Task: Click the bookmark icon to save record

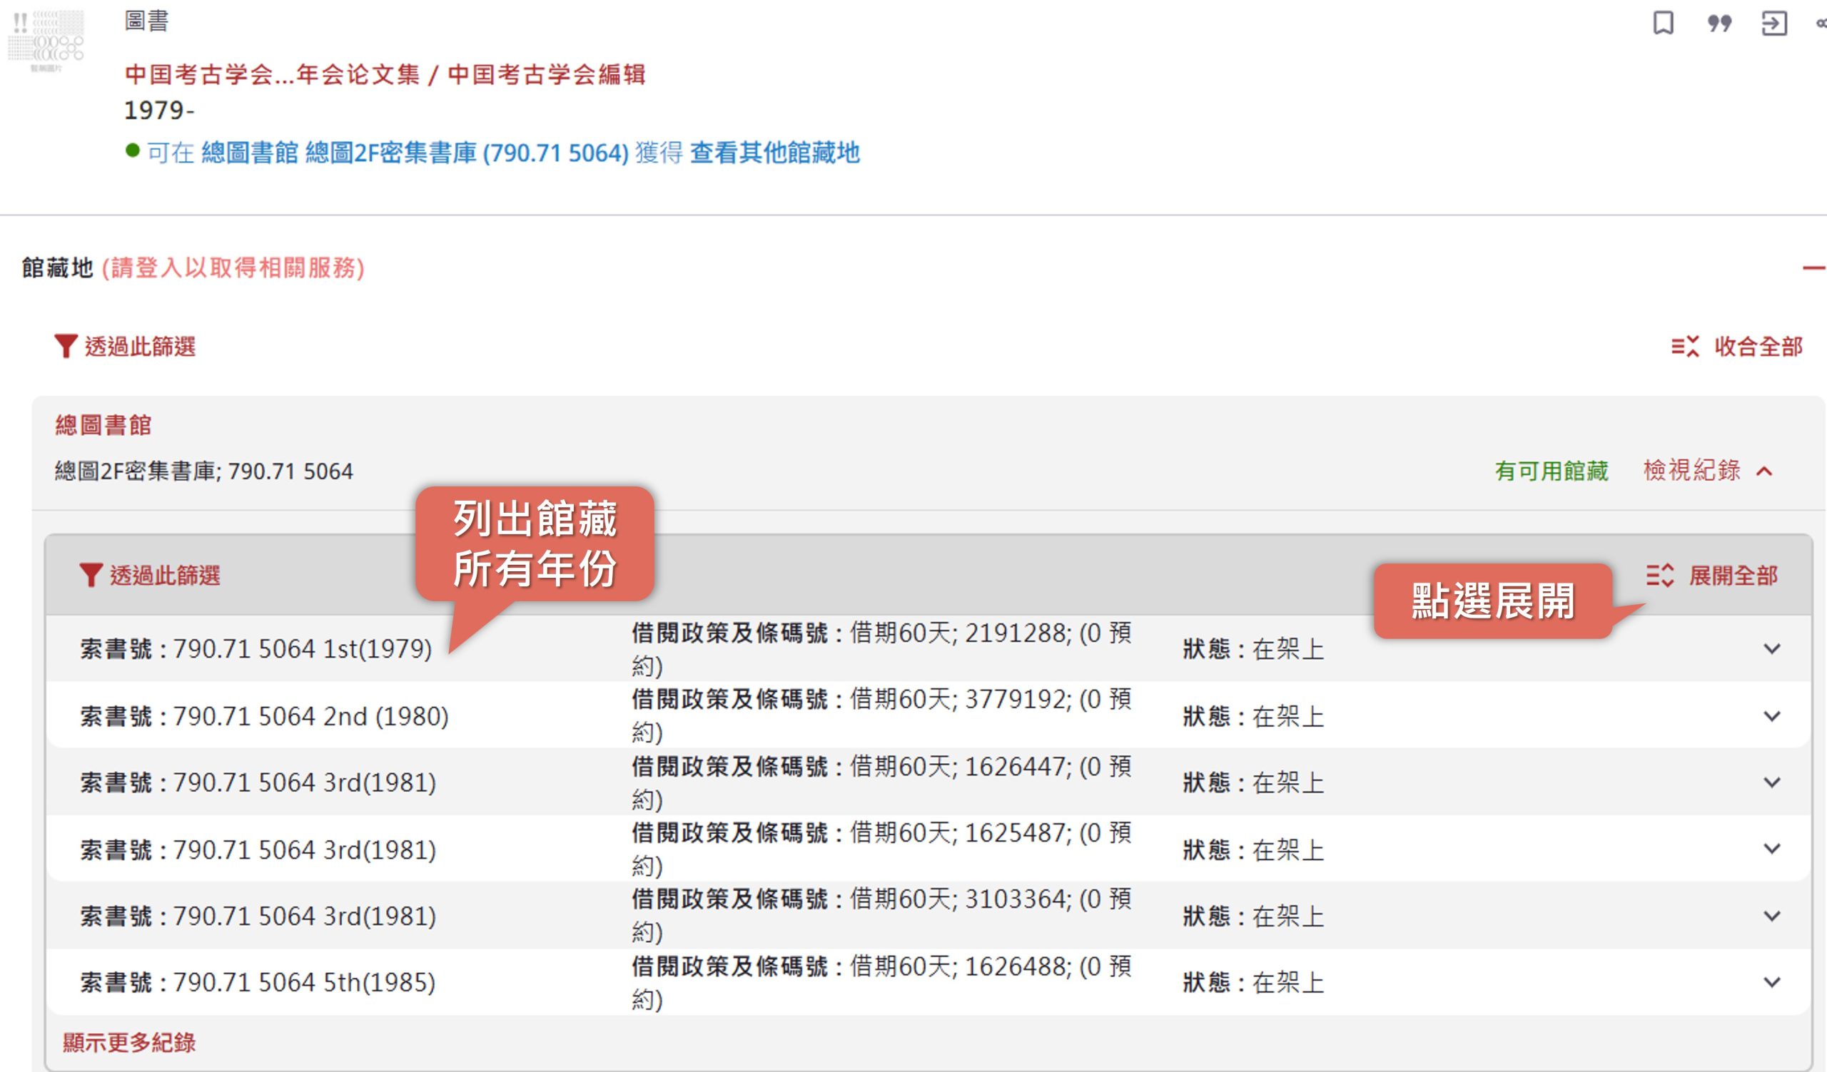Action: click(x=1663, y=23)
